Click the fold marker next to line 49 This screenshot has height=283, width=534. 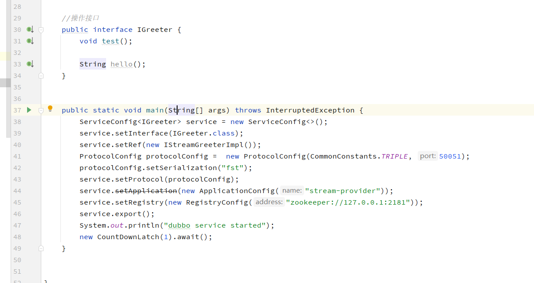point(41,248)
